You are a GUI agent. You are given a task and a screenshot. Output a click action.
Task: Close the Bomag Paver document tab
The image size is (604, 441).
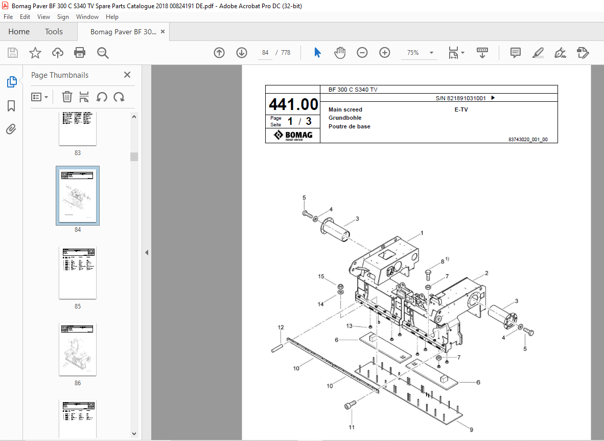(162, 32)
